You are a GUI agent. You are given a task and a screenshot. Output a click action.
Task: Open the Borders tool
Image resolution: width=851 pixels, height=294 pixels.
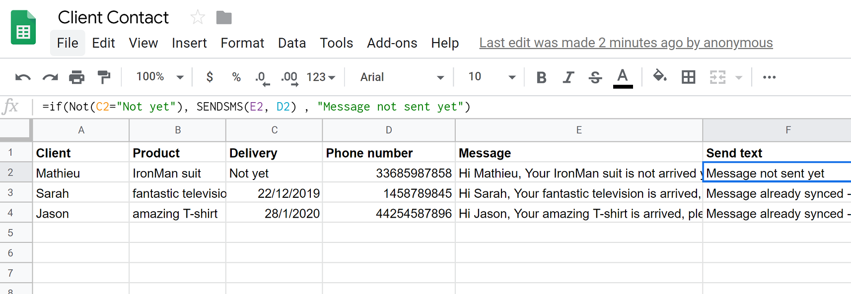pos(688,77)
